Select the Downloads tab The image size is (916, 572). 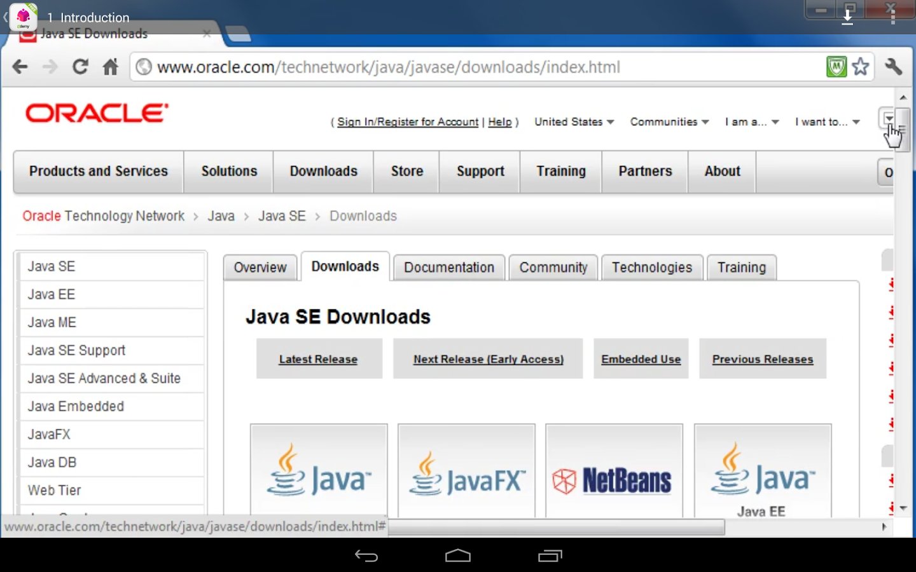[x=345, y=266]
